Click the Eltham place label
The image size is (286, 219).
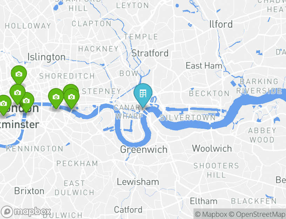[204, 201]
